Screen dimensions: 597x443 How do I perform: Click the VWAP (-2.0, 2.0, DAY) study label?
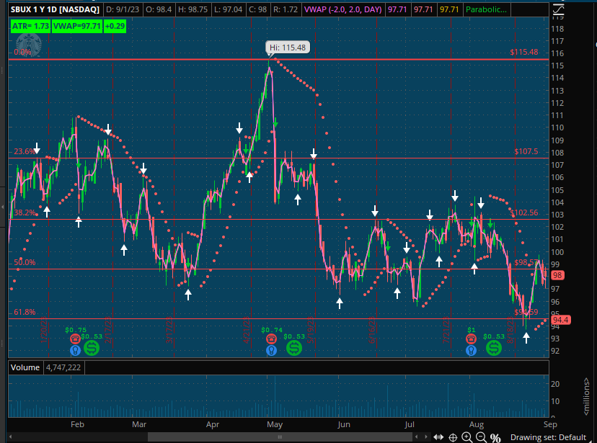click(342, 9)
